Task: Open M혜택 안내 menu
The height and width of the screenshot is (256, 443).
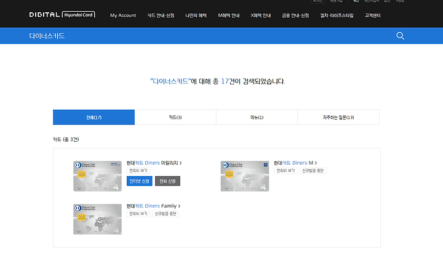Action: [229, 15]
